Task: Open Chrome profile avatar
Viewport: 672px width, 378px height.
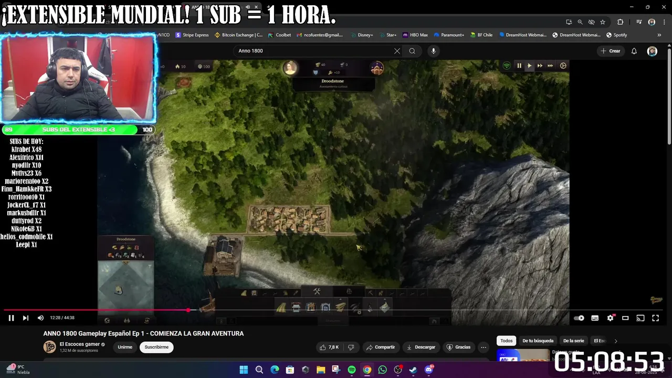Action: coord(652,22)
